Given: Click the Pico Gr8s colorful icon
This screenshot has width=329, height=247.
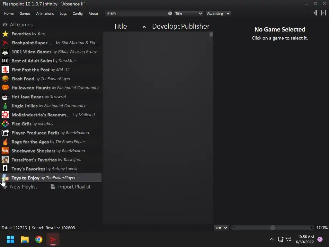Looking at the screenshot, I should click(x=5, y=124).
